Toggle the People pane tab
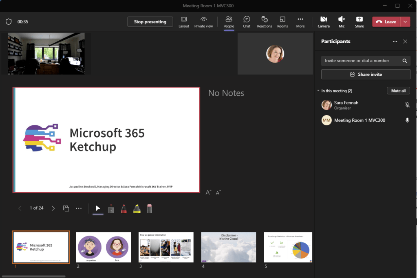 [229, 22]
